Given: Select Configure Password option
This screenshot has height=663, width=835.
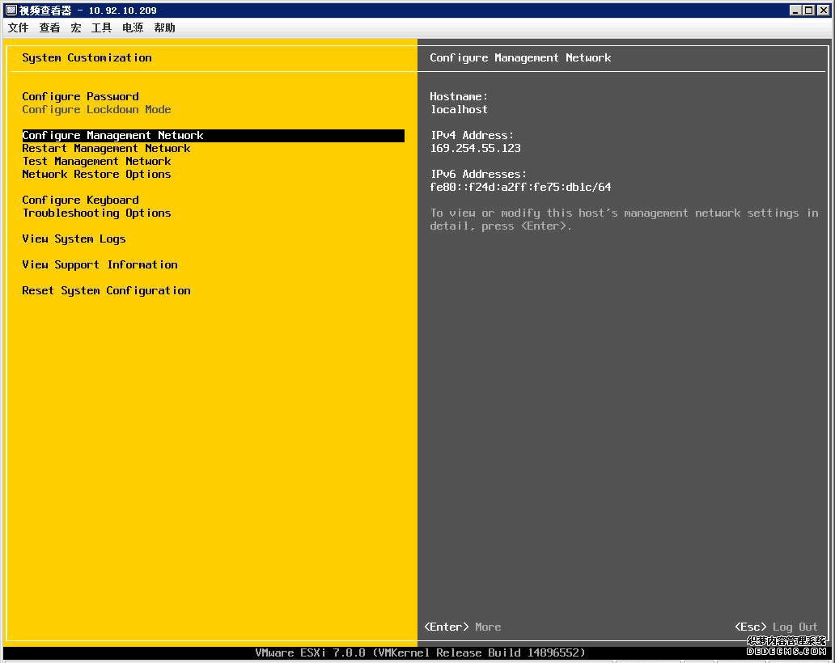Looking at the screenshot, I should point(80,96).
